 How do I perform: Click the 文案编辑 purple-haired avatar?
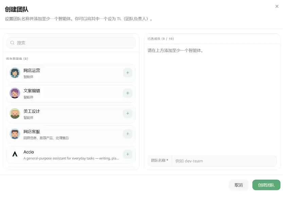15,93
